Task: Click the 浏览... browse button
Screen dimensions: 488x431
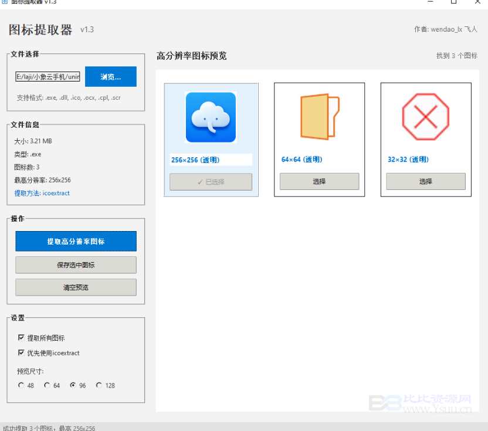Action: pyautogui.click(x=110, y=77)
